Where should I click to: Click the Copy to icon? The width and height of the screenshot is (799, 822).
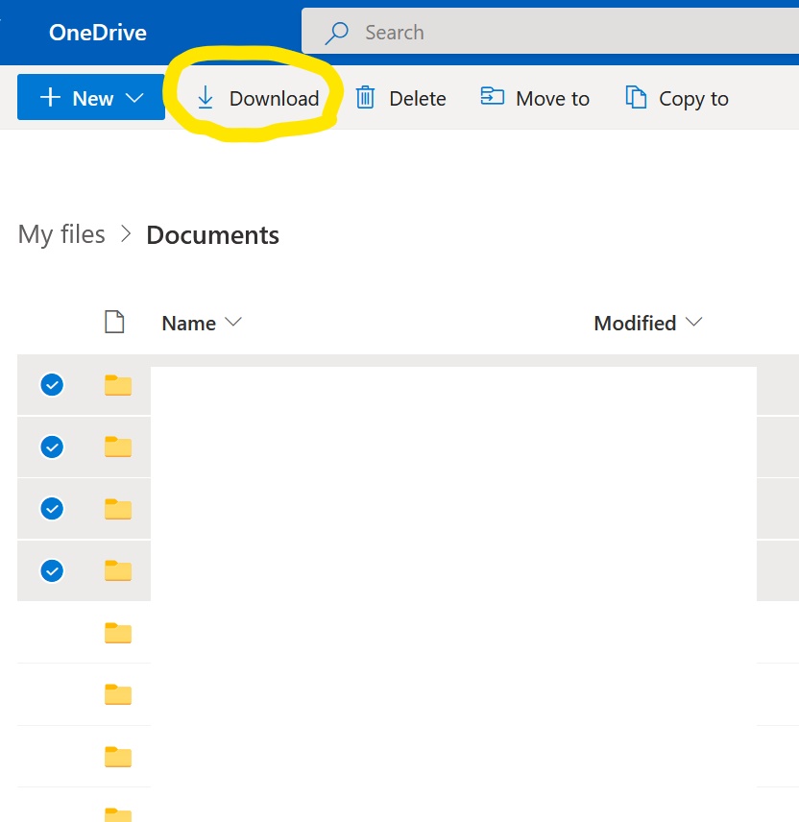636,98
